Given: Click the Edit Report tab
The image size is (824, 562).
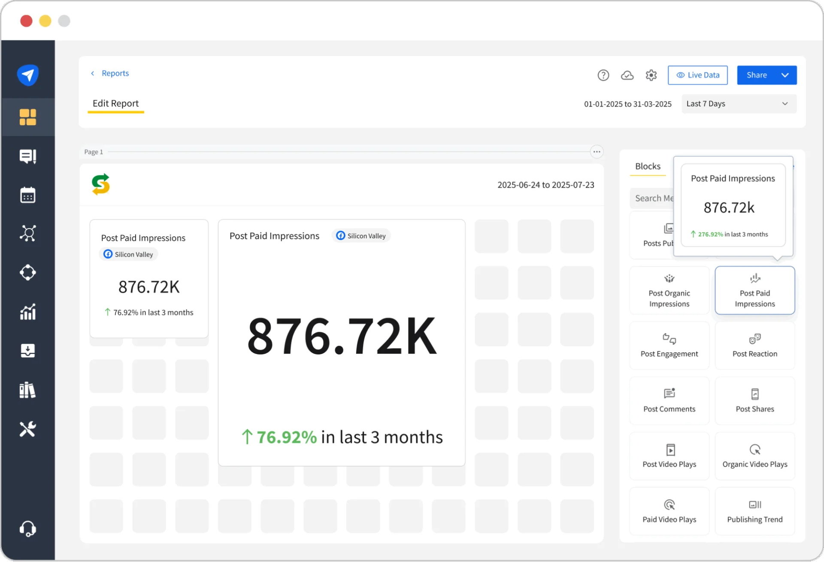Looking at the screenshot, I should [115, 103].
